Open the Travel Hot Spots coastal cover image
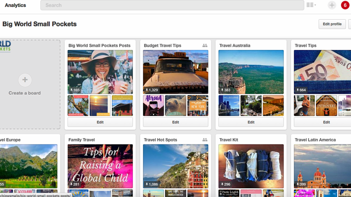This screenshot has width=351, height=197. (x=175, y=166)
